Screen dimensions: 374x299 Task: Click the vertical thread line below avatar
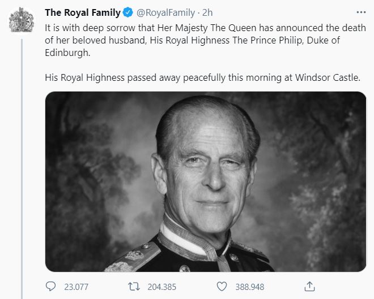pyautogui.click(x=22, y=170)
